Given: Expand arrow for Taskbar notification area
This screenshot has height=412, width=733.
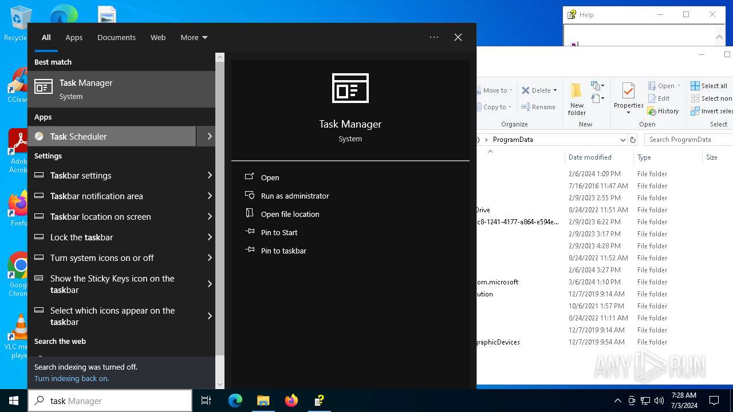Looking at the screenshot, I should (210, 196).
